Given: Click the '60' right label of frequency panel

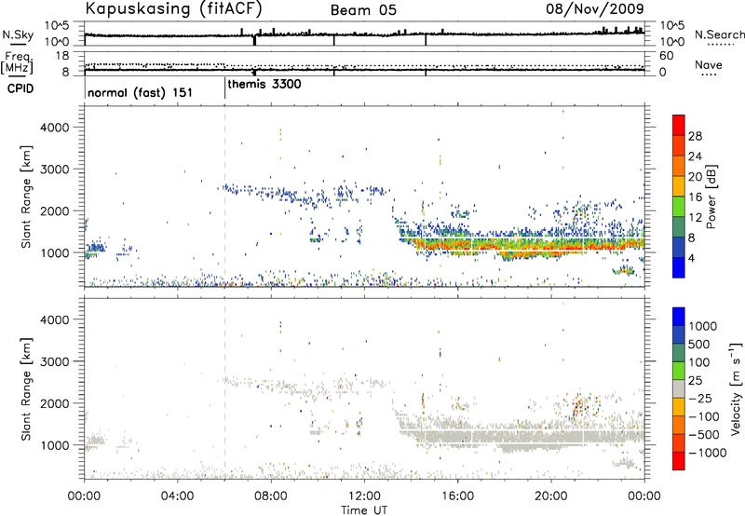Looking at the screenshot, I should (x=666, y=56).
